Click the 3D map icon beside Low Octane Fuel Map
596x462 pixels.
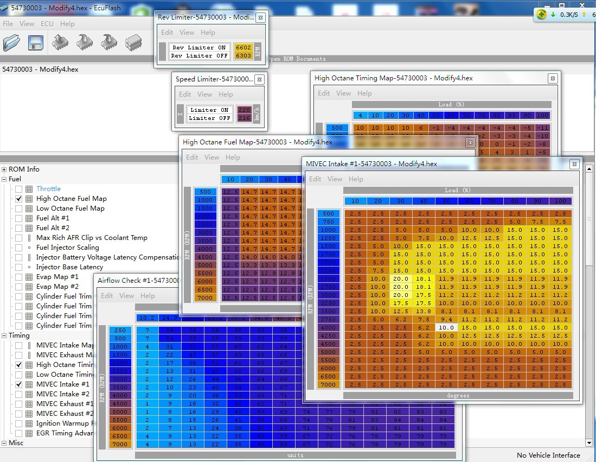29,208
